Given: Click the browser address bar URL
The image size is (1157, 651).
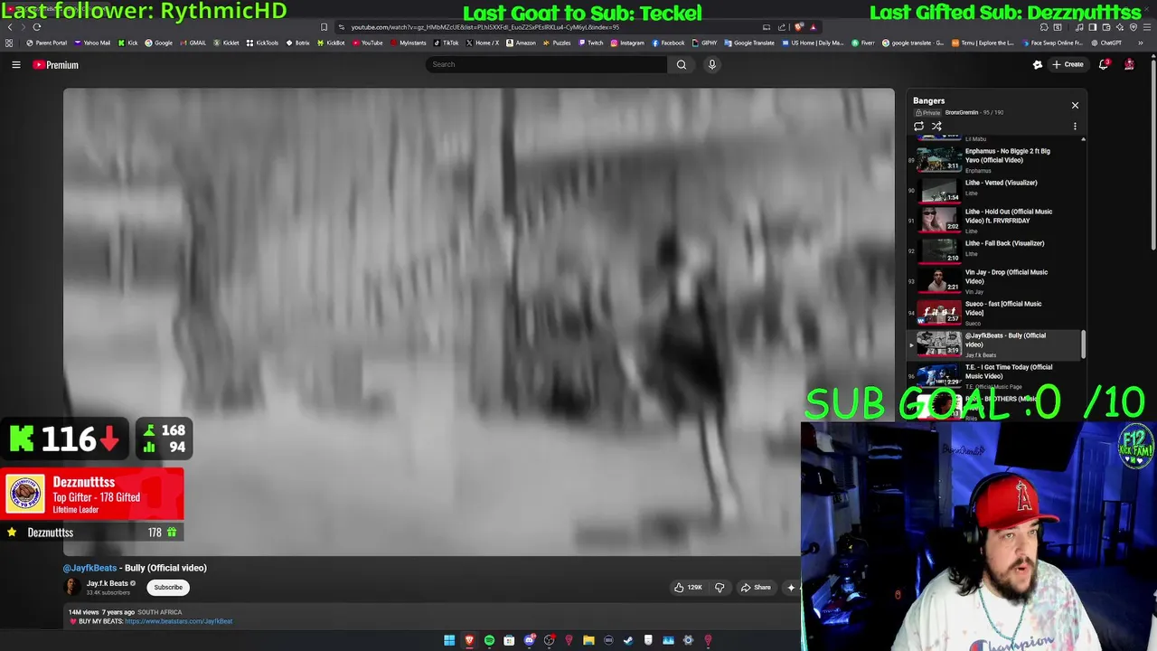Looking at the screenshot, I should pyautogui.click(x=484, y=27).
